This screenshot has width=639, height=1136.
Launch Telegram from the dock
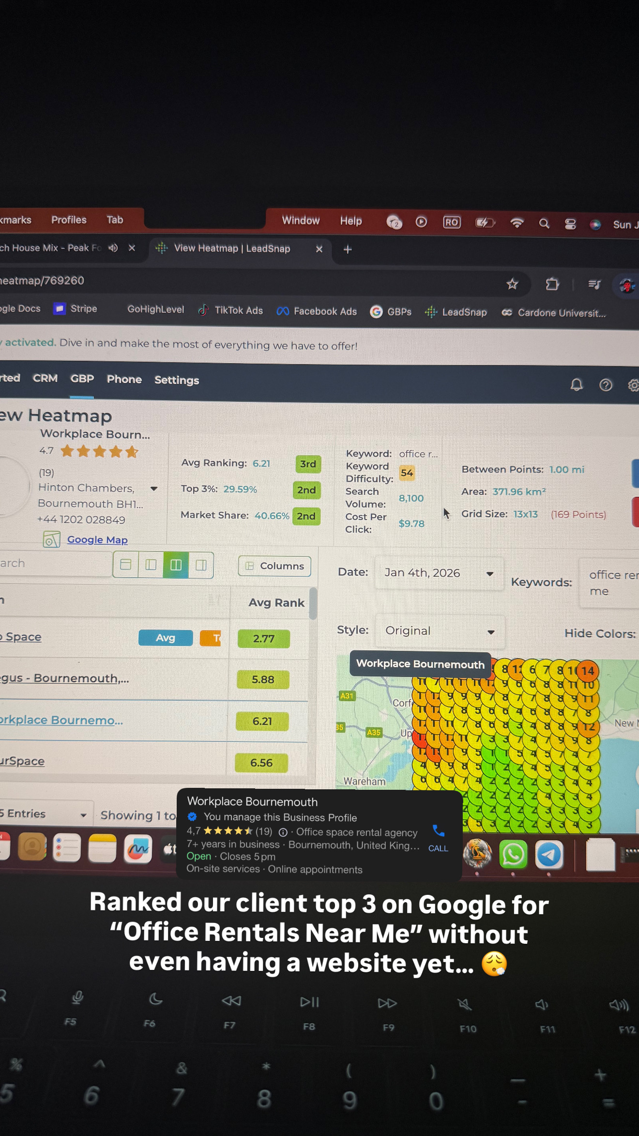point(549,855)
